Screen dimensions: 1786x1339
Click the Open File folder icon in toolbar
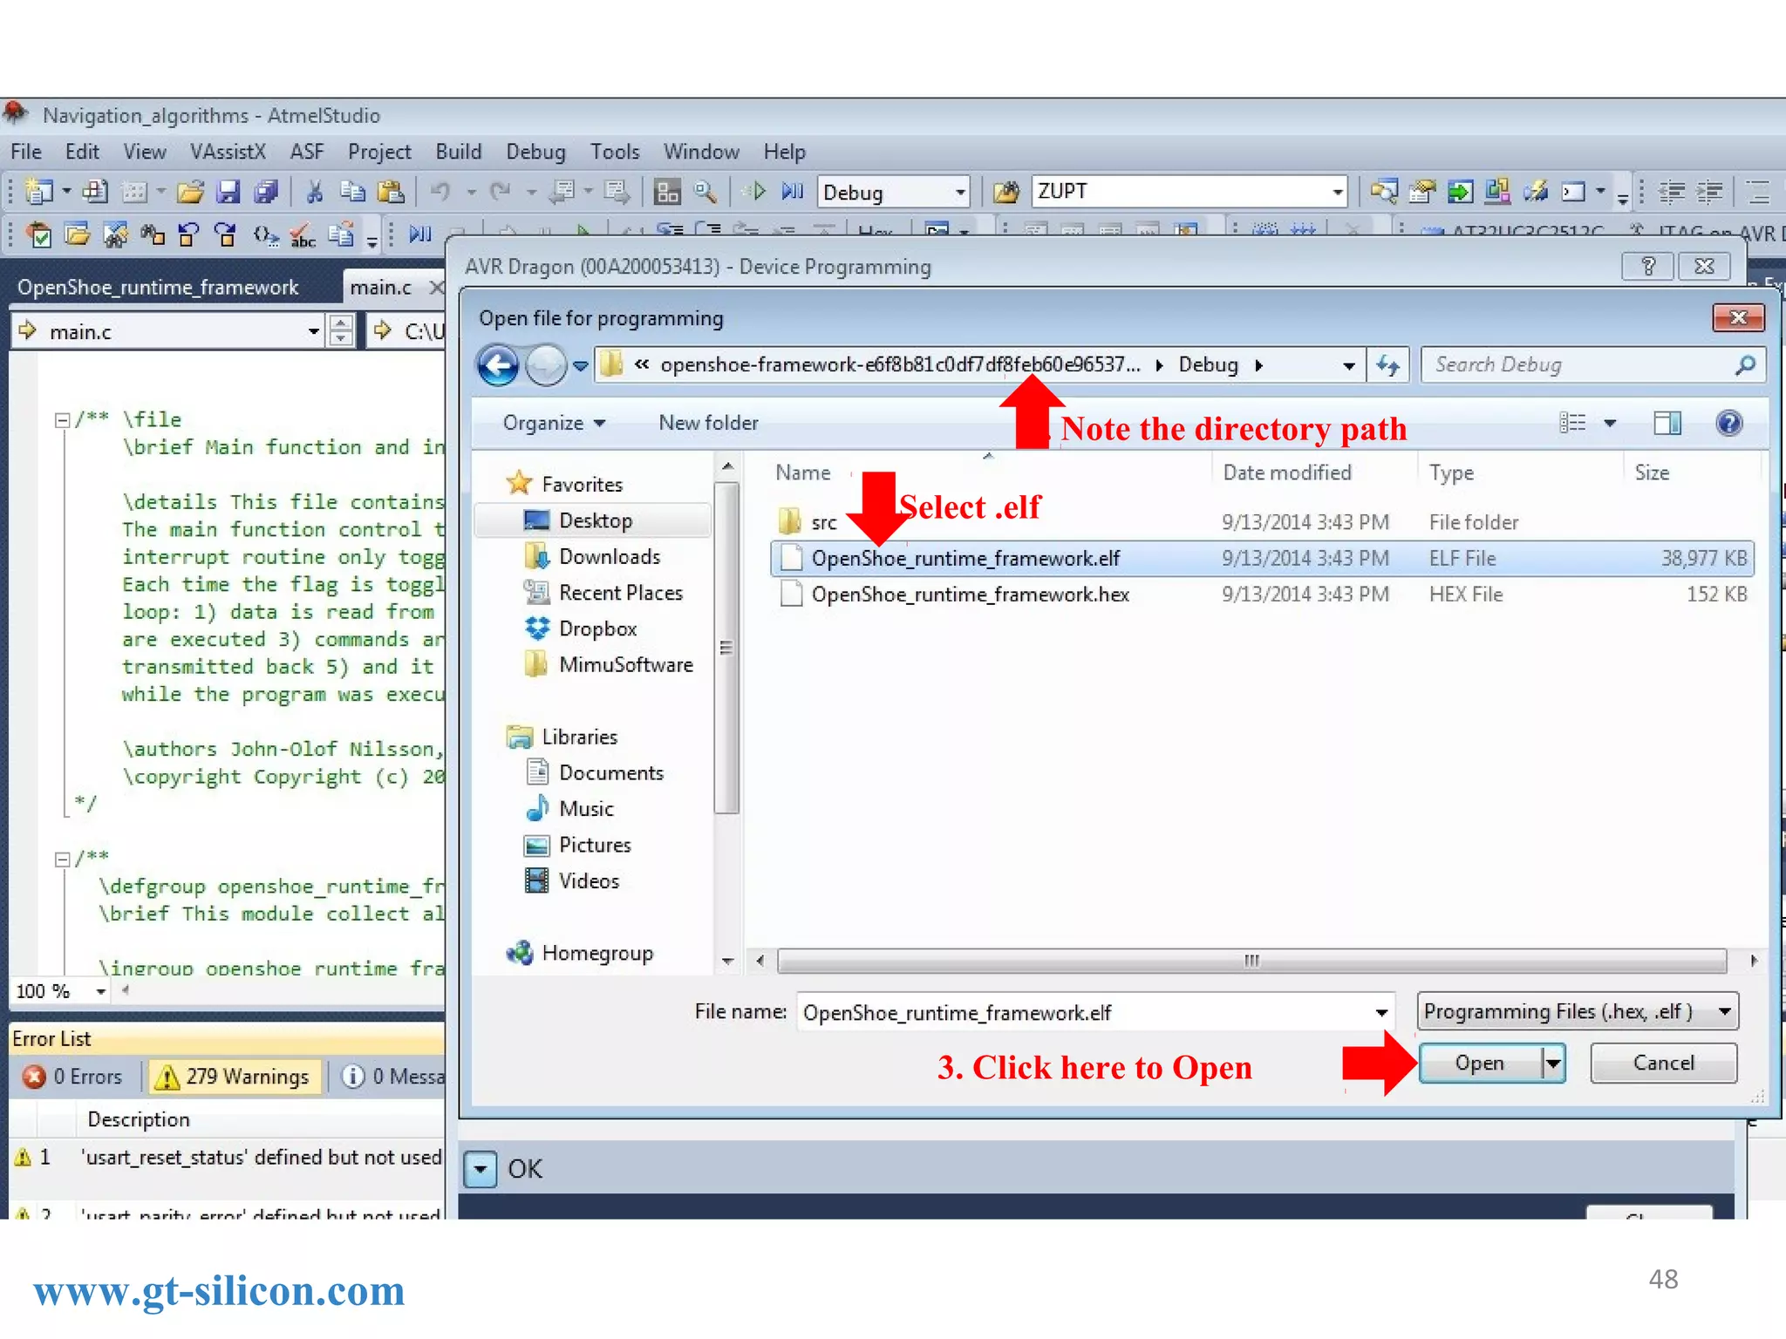pos(189,191)
